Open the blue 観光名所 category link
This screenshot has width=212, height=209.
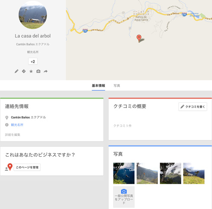pyautogui.click(x=17, y=125)
